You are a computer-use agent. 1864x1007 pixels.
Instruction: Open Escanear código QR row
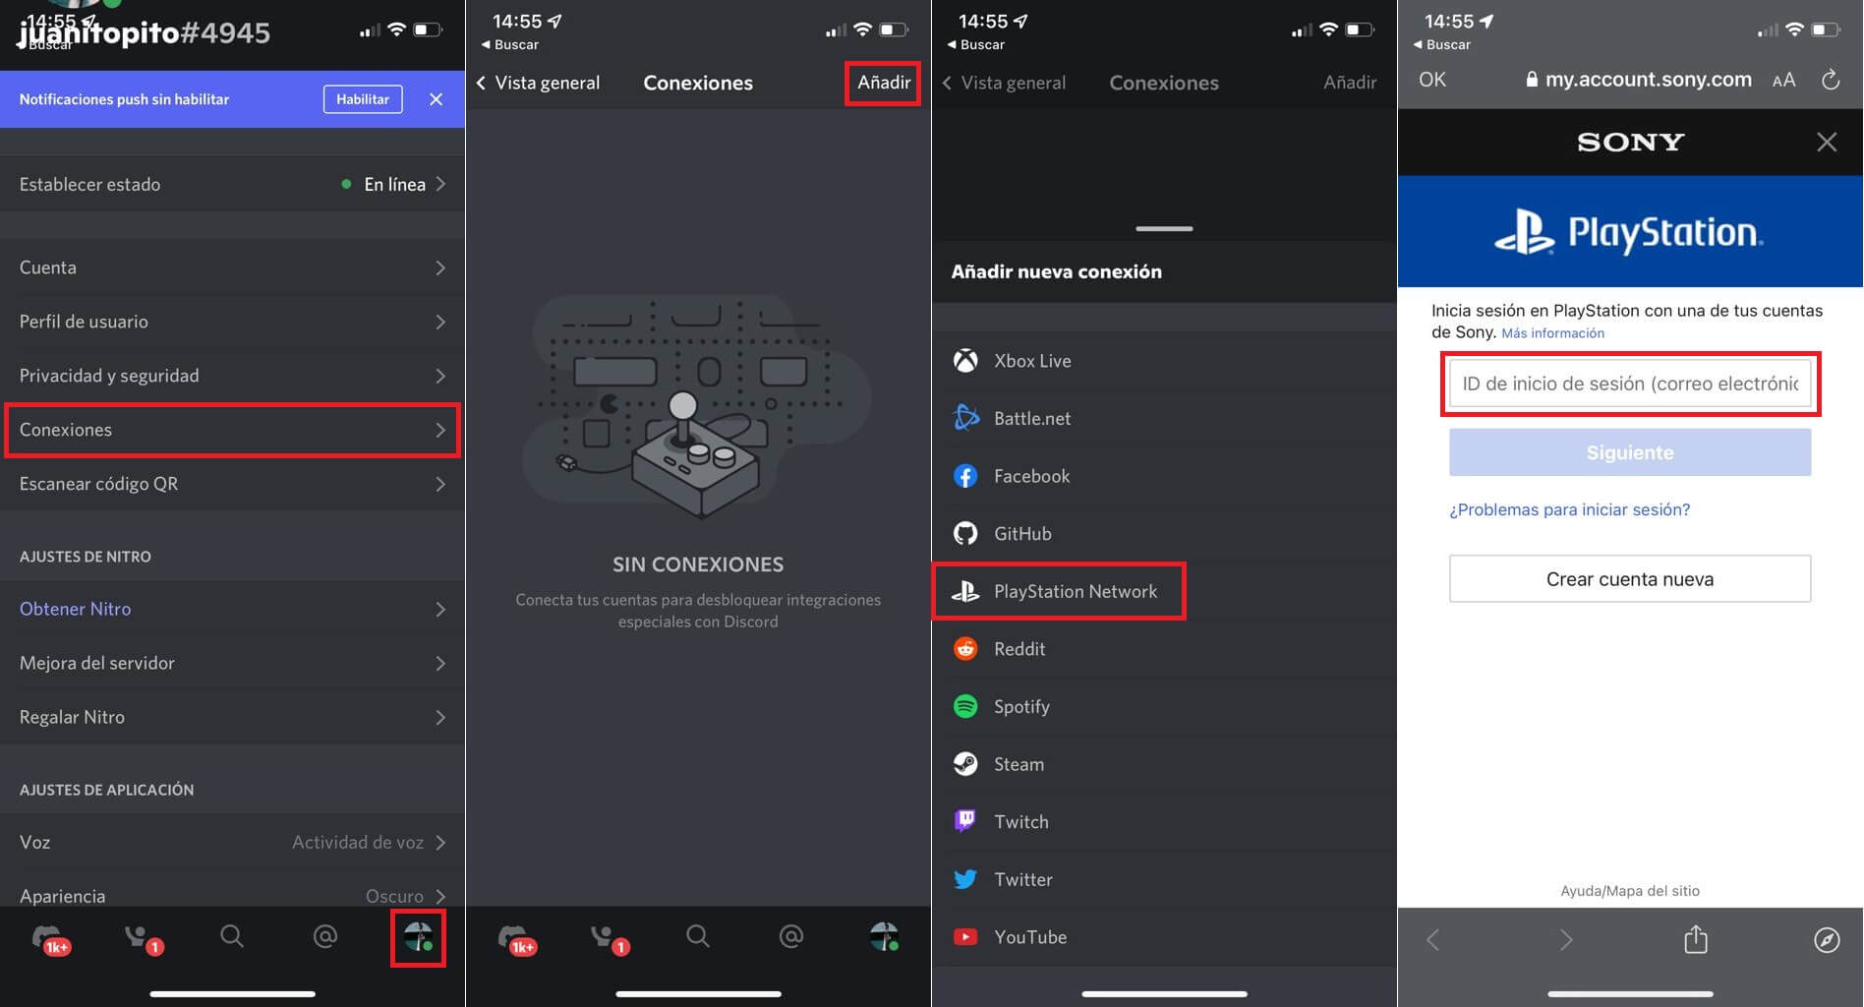click(x=232, y=484)
